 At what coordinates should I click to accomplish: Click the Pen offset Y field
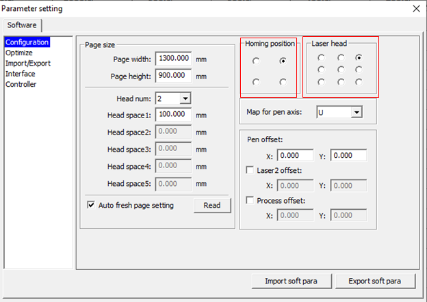[348, 155]
